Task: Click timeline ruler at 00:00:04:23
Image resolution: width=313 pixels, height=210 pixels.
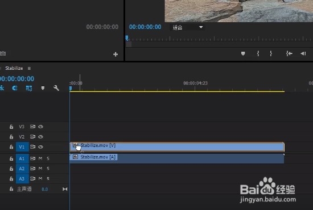Action: (195, 83)
